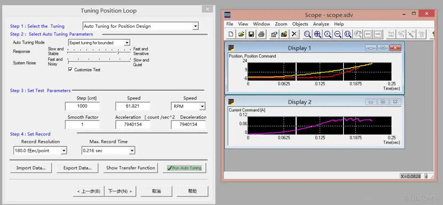Open the RPM speed unit dropdown
The image size is (443, 205).
[x=202, y=106]
